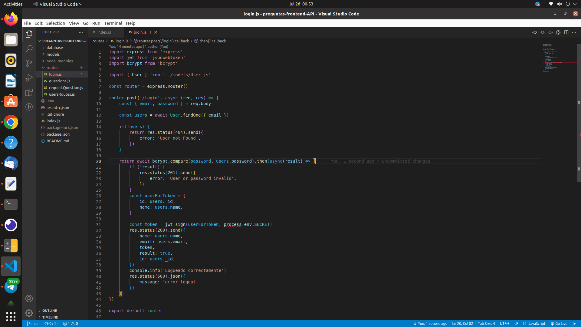Collapse the PREGUNTAS-FRONTEND project root
Screen dimensions: 581x327
pyautogui.click(x=62, y=41)
